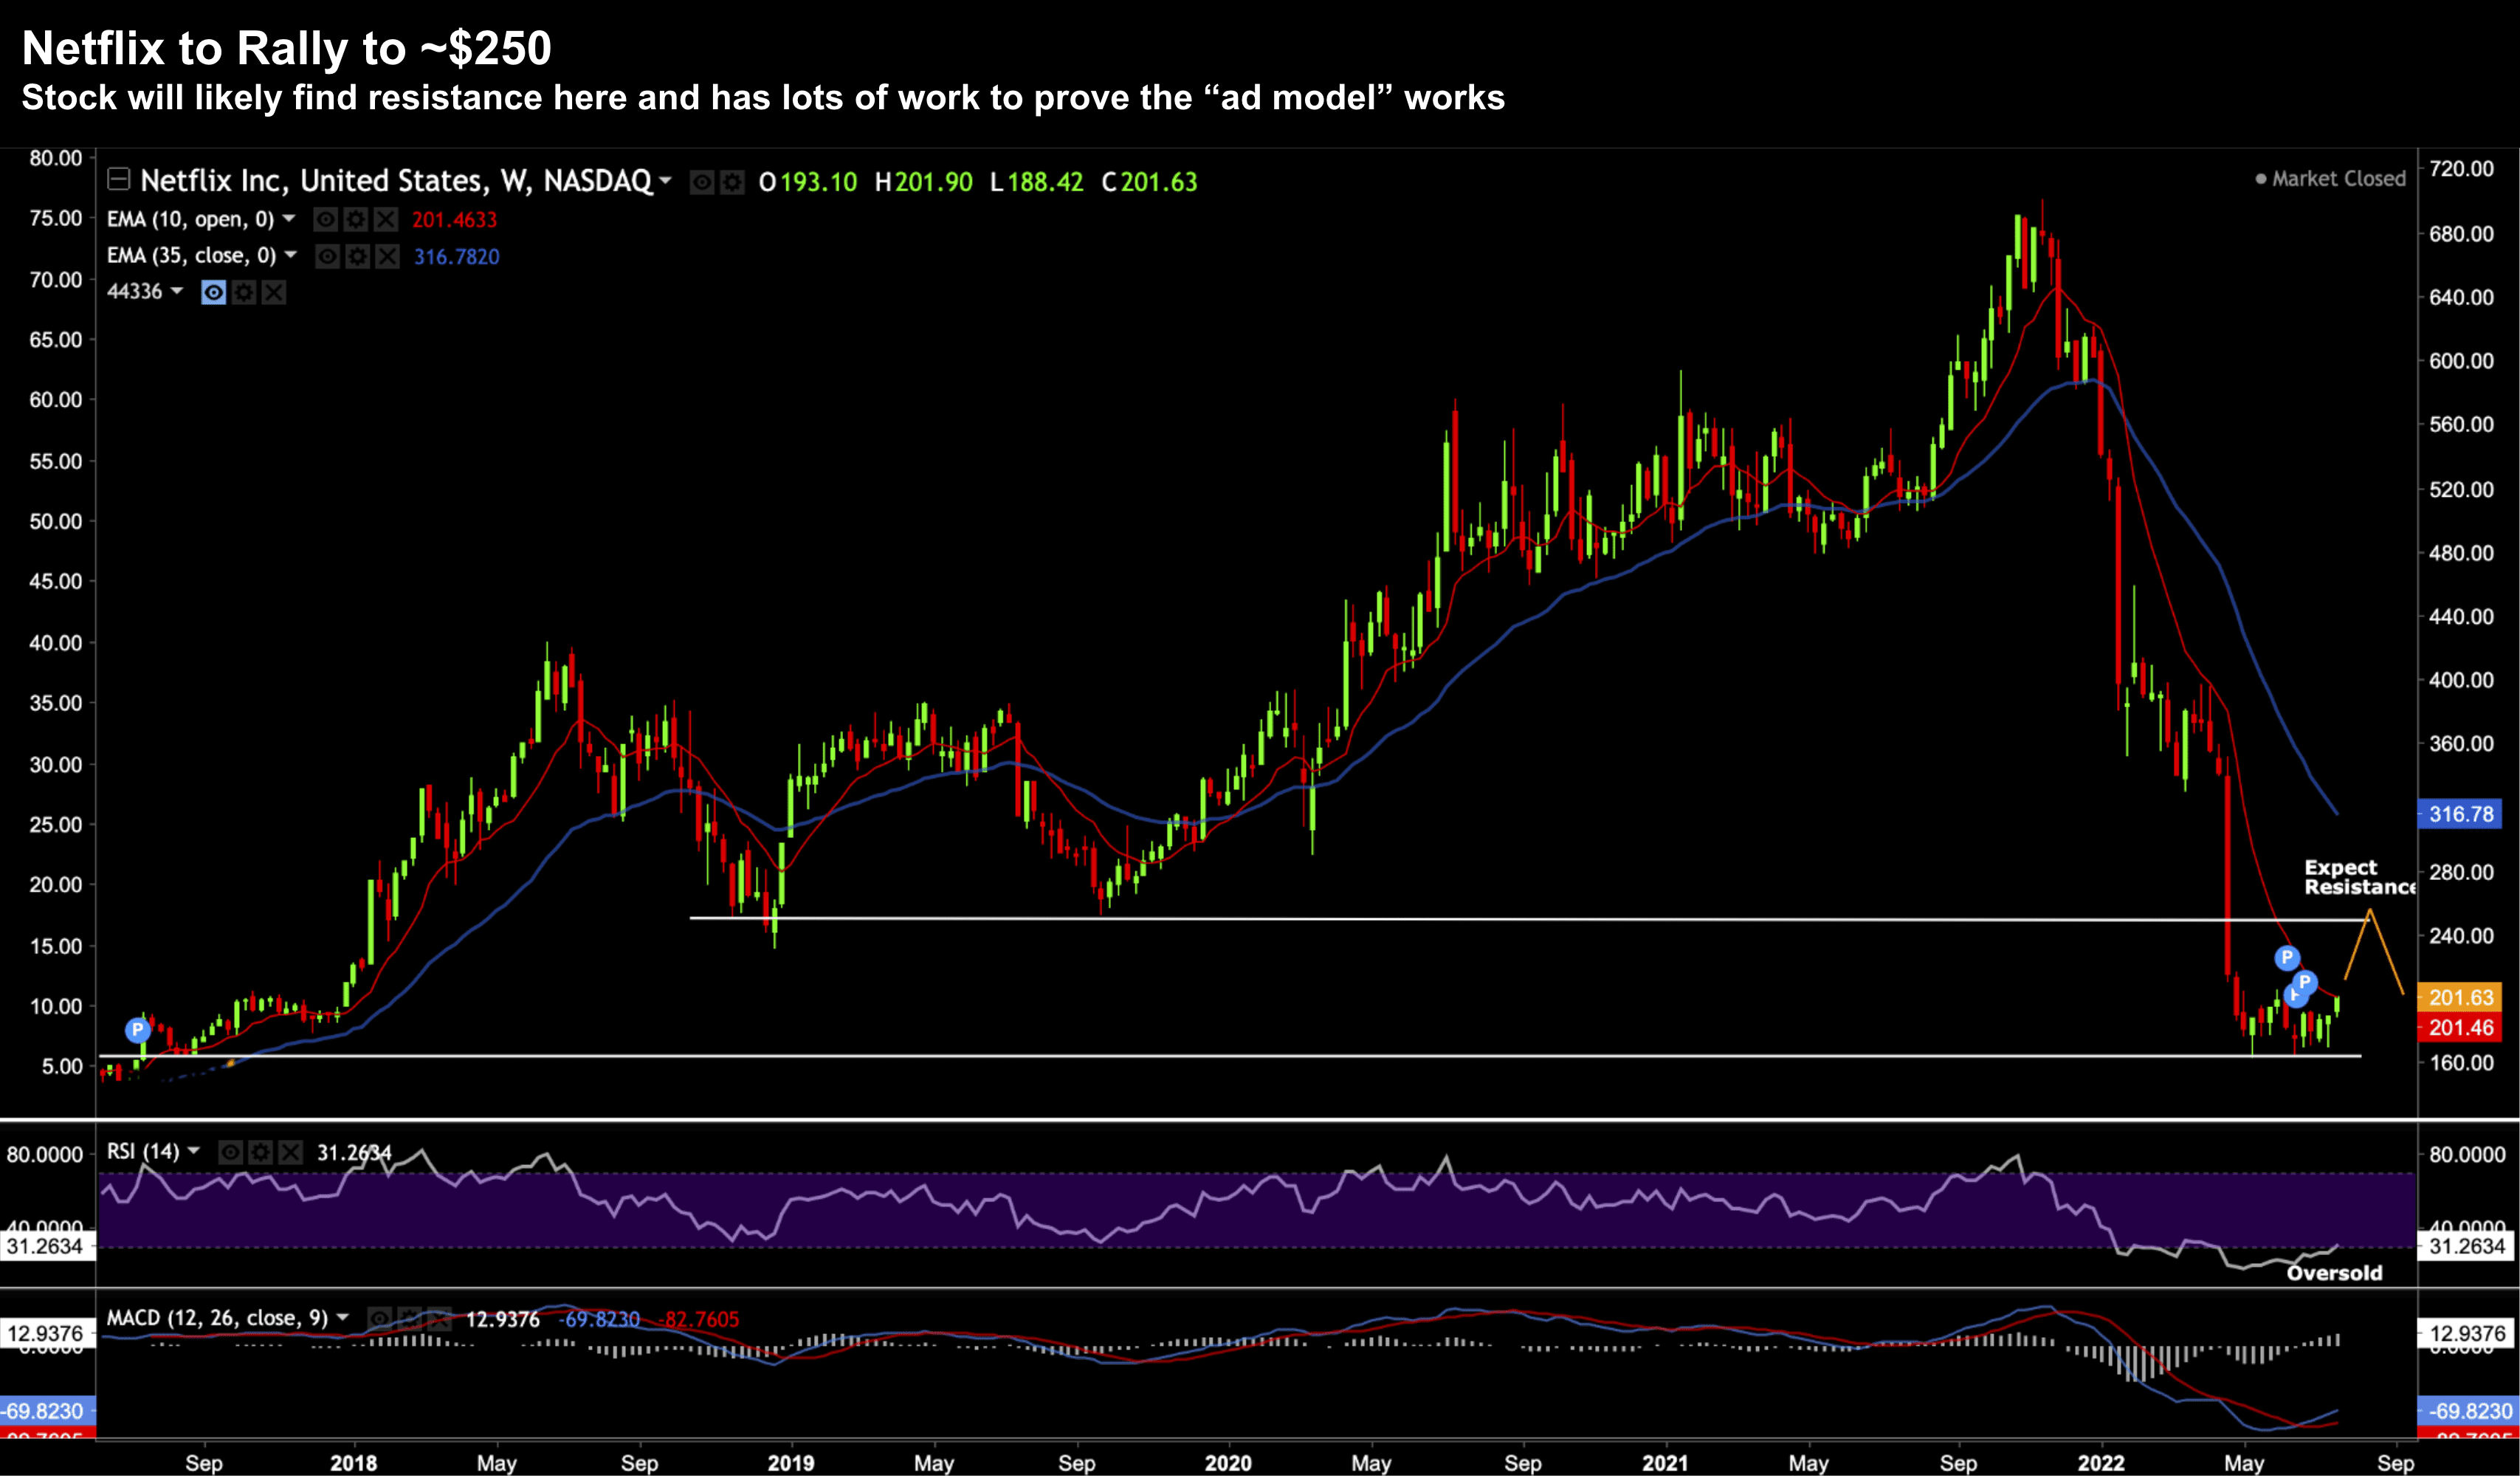
Task: Remove EMA (35, close, 0) with its X icon
Action: click(387, 257)
